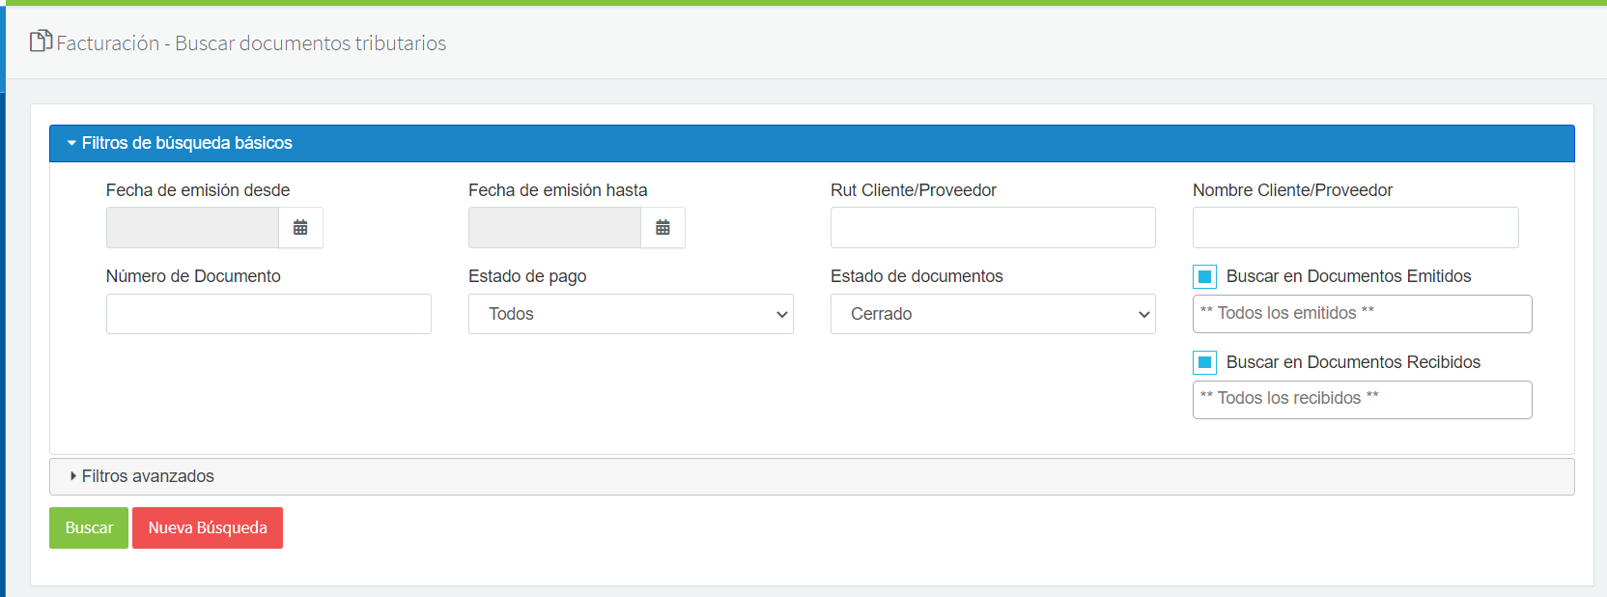Screen dimensions: 1607x597
Task: Open the Todos los recibidos selector
Action: (x=1362, y=400)
